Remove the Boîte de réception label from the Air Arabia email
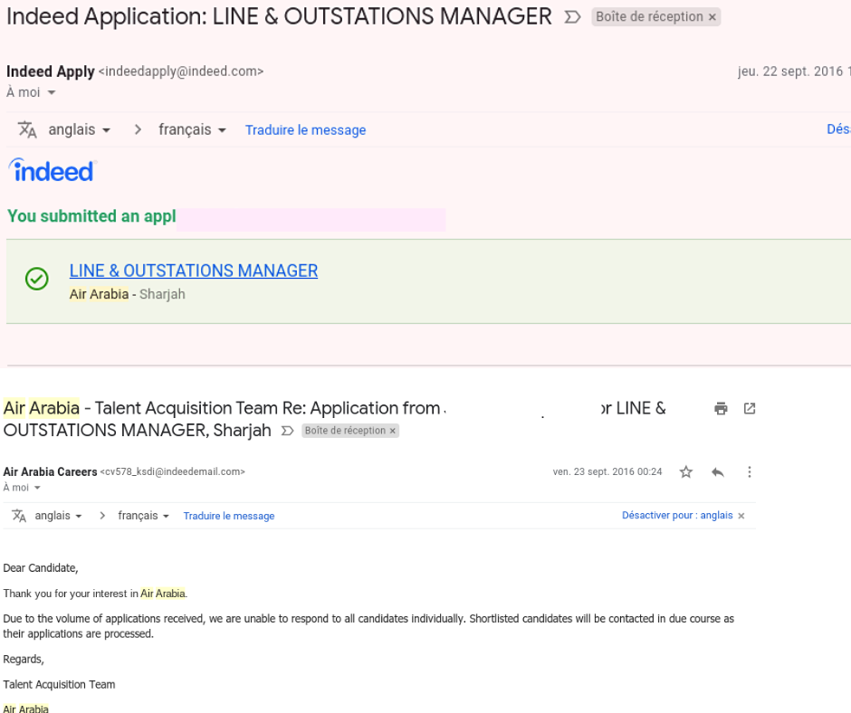The image size is (851, 713). point(393,431)
